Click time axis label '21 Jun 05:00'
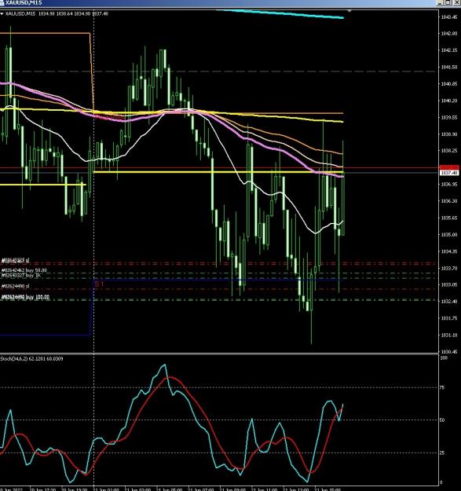Screen dimensions: 461x491 [x=169, y=489]
